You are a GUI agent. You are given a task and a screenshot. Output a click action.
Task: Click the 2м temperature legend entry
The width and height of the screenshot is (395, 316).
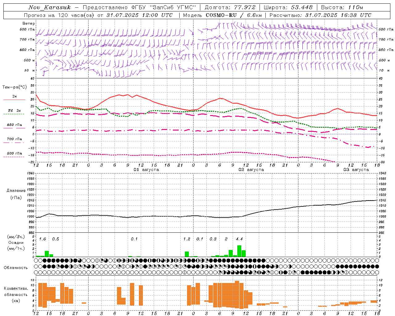[15, 97]
